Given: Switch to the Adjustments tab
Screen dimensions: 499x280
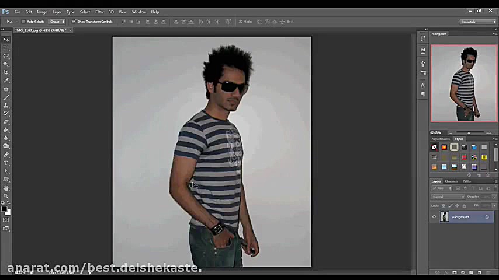Looking at the screenshot, I should (441, 139).
